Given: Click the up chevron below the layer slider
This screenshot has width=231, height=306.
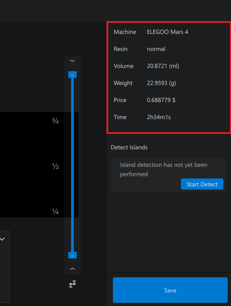Looking at the screenshot, I should 72,269.
